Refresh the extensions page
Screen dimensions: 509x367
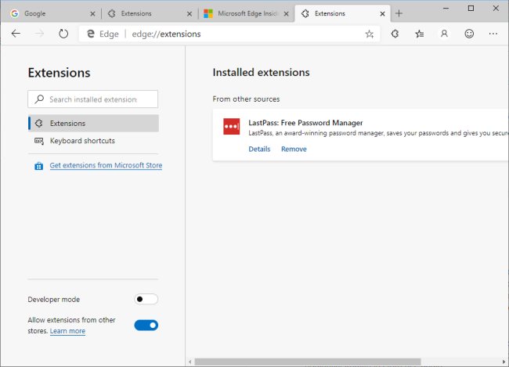tap(63, 34)
